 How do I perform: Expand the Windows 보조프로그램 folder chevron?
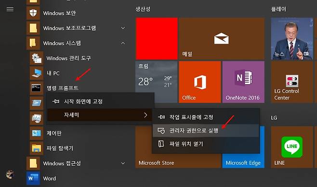click(x=123, y=28)
